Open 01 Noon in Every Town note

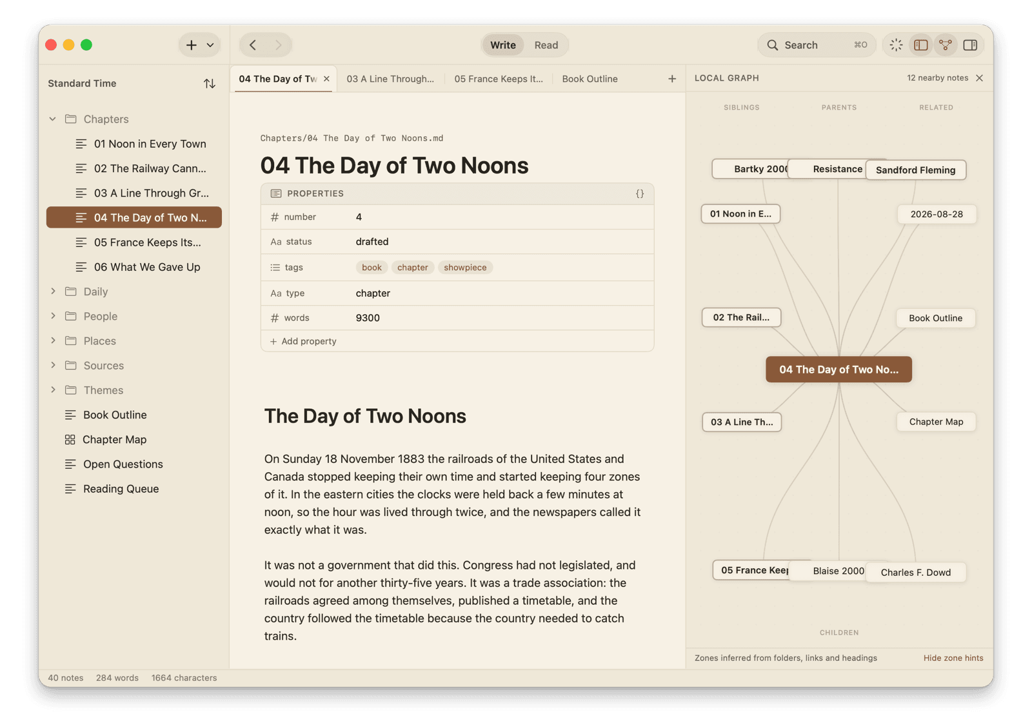click(134, 144)
